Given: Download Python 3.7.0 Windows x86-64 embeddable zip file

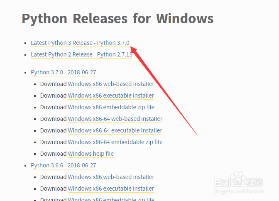Looking at the screenshot, I should coord(115,142).
